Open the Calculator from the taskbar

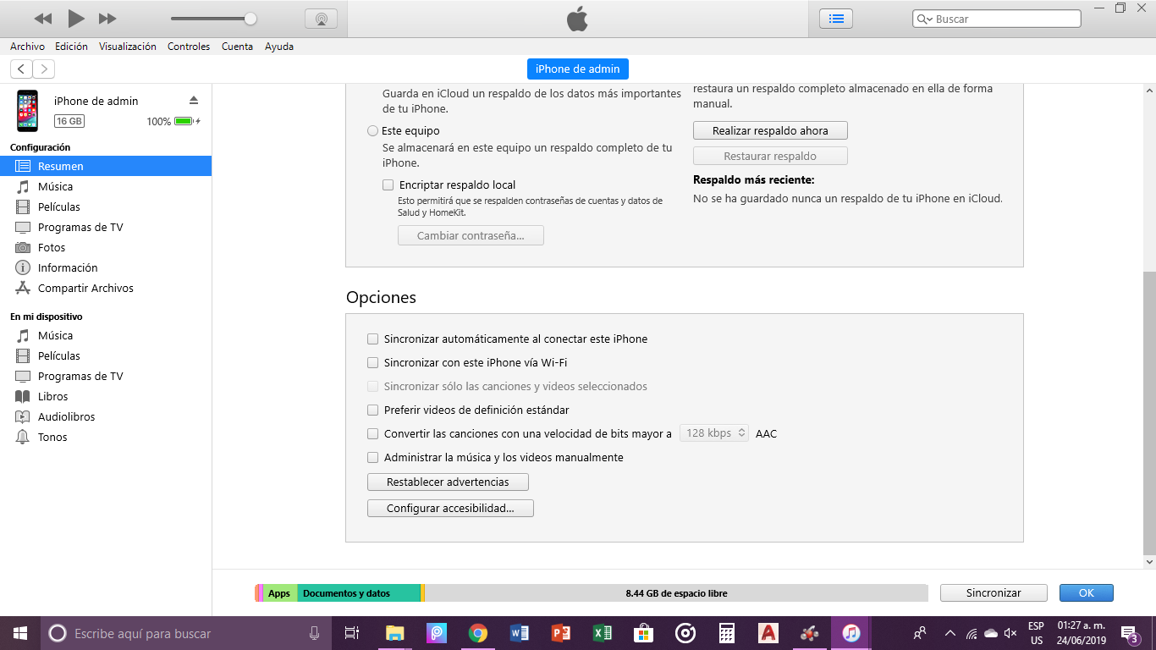tap(727, 633)
